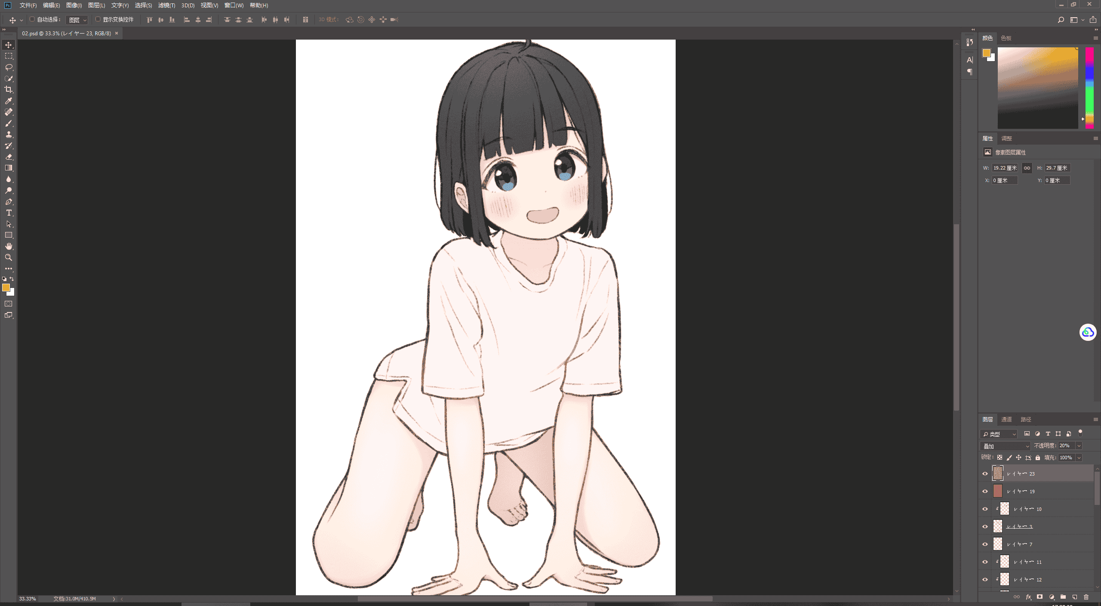Switch to the 通道 tab
Screen dimensions: 1101x606
[x=1006, y=419]
